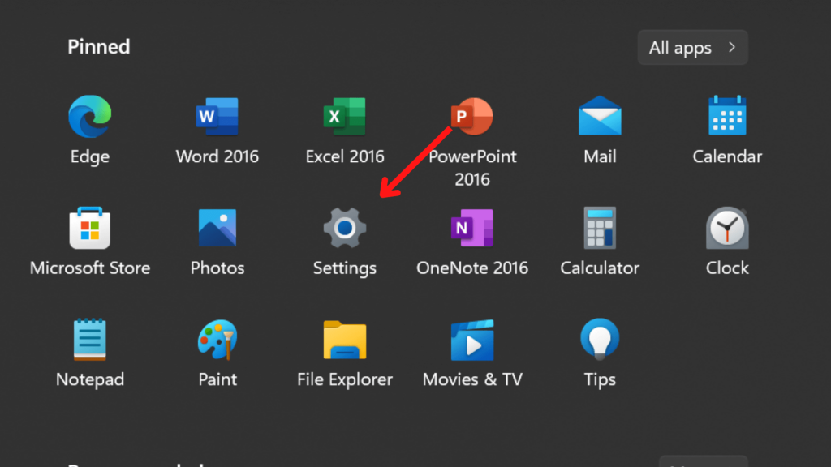831x467 pixels.
Task: Click the All apps button
Action: pos(693,48)
